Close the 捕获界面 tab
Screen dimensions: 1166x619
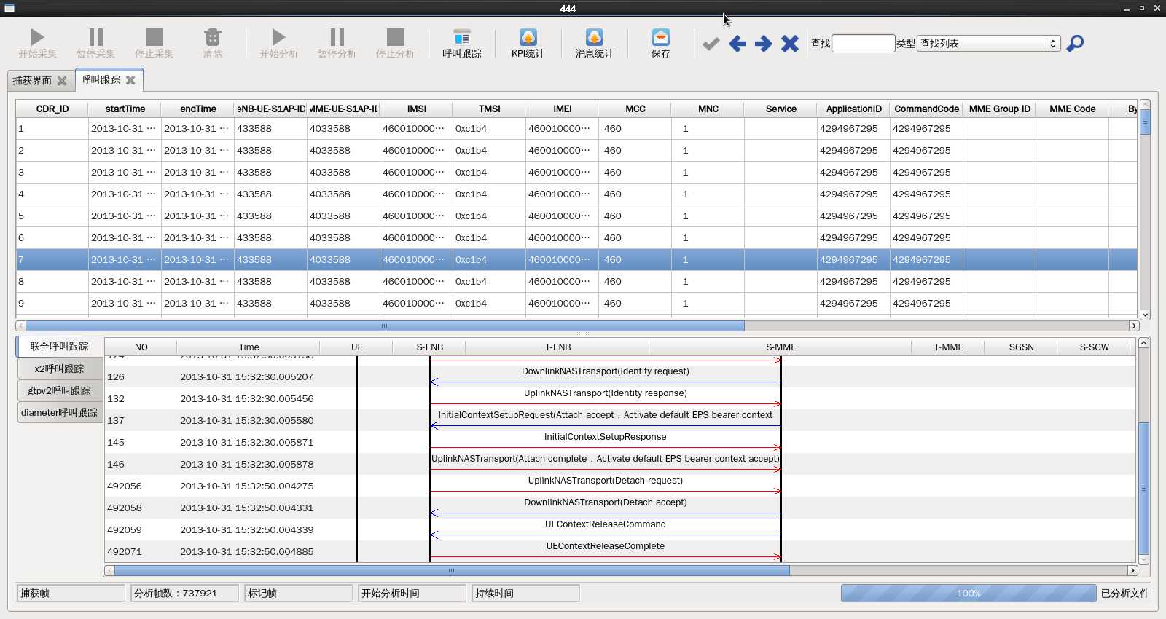[x=62, y=81]
